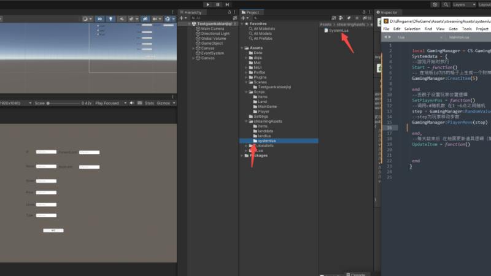This screenshot has width=491, height=276.
Task: Open the Game view three-dot menu
Action: point(172,97)
